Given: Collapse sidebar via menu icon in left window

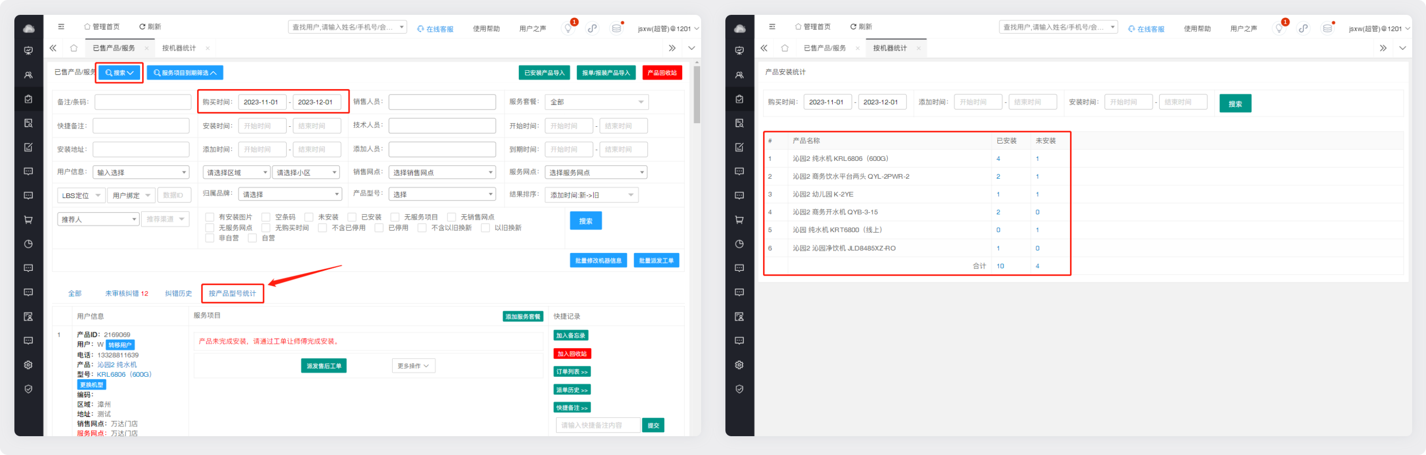Looking at the screenshot, I should pyautogui.click(x=61, y=27).
